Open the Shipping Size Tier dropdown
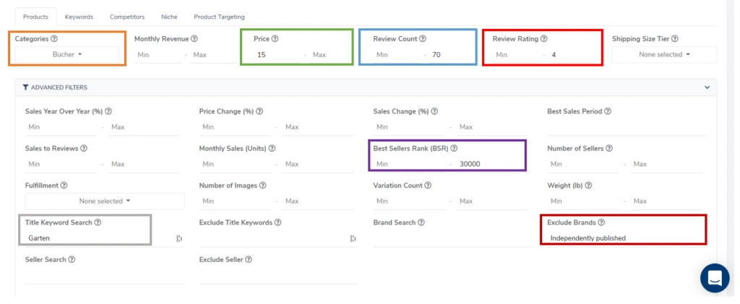This screenshot has width=740, height=304. pos(665,54)
